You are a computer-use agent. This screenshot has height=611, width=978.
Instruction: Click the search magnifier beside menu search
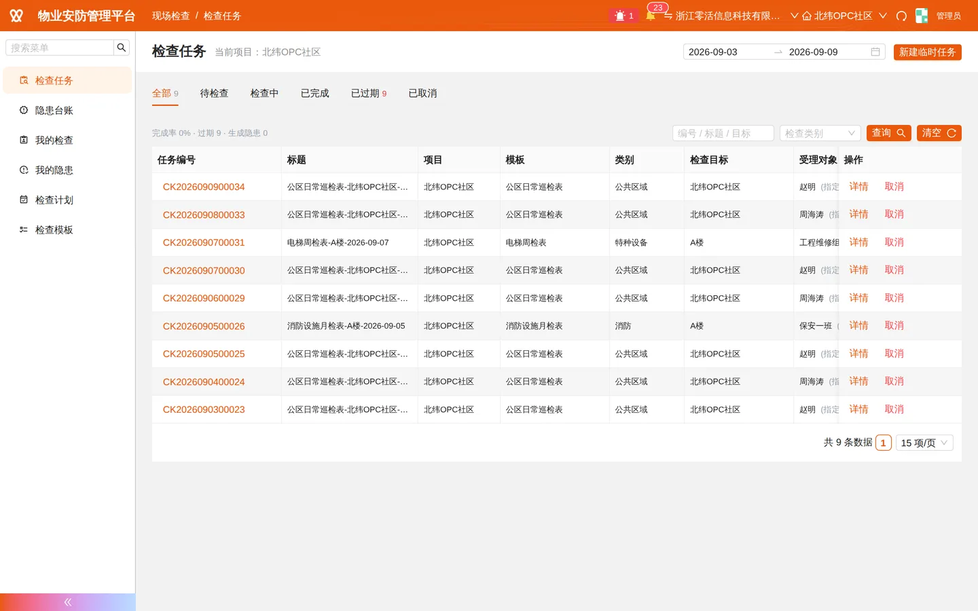122,48
